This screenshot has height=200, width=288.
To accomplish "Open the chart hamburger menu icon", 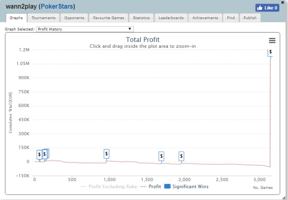I will [272, 40].
